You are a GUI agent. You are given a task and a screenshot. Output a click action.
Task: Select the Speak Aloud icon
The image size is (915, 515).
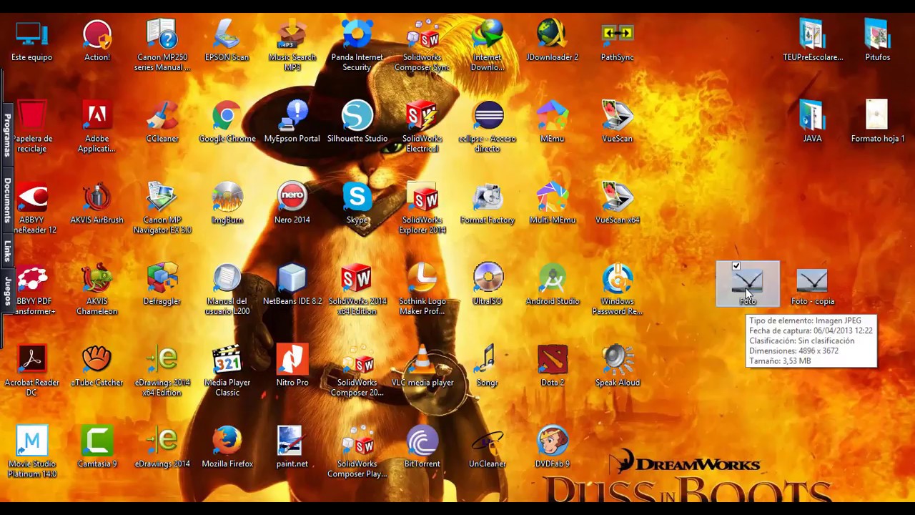(x=618, y=360)
